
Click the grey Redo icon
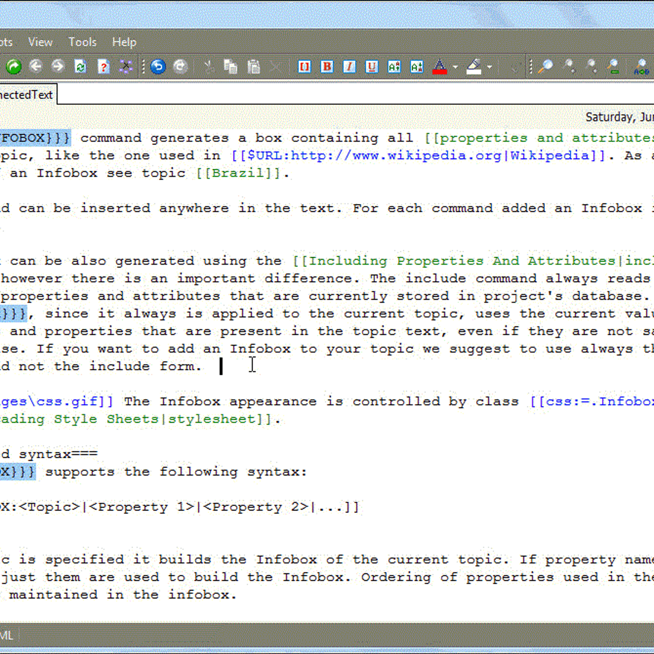pyautogui.click(x=180, y=66)
